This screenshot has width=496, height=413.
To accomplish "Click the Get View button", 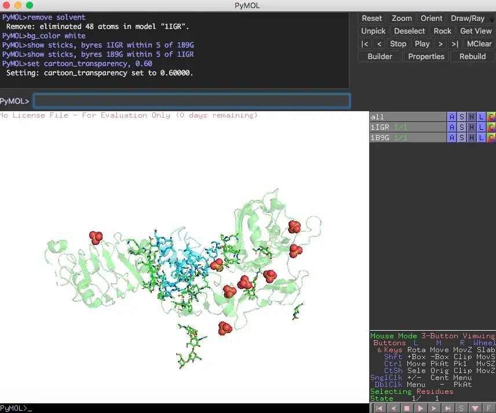I will point(475,31).
